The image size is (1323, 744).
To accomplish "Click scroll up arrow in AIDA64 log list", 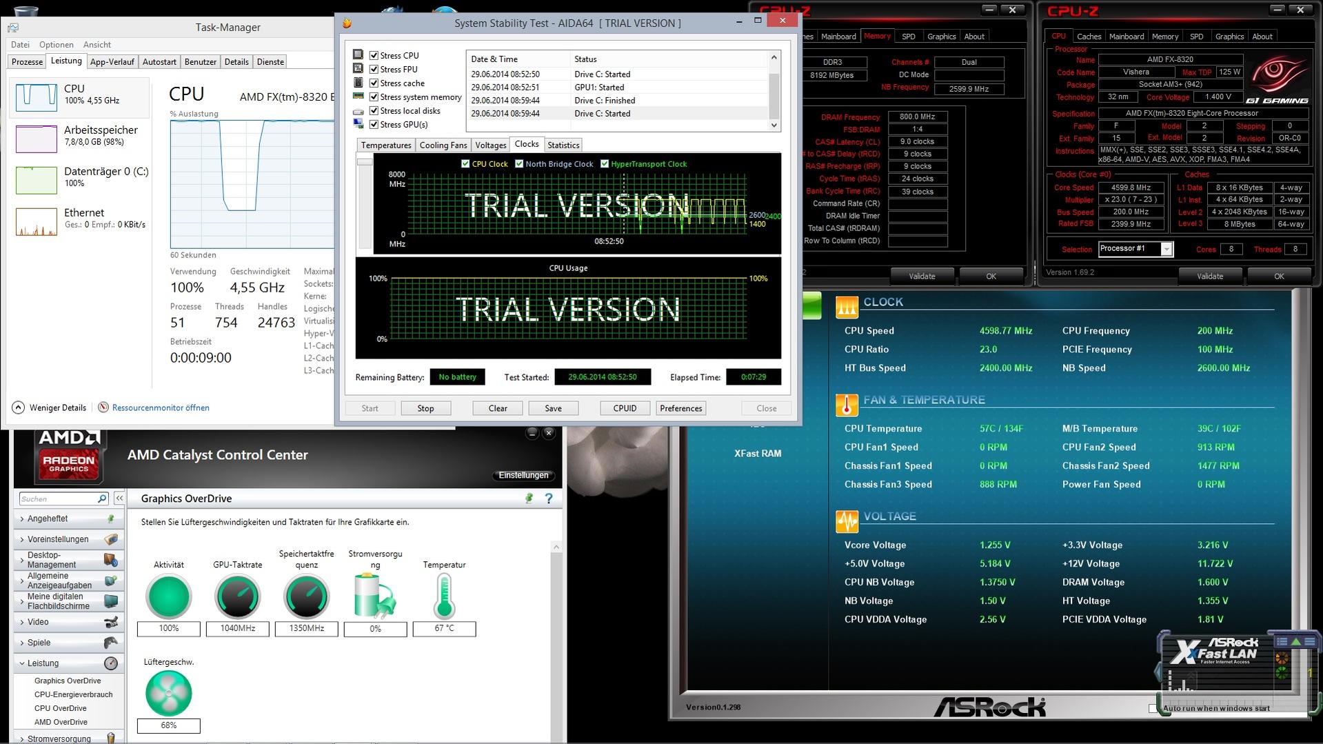I will [774, 57].
